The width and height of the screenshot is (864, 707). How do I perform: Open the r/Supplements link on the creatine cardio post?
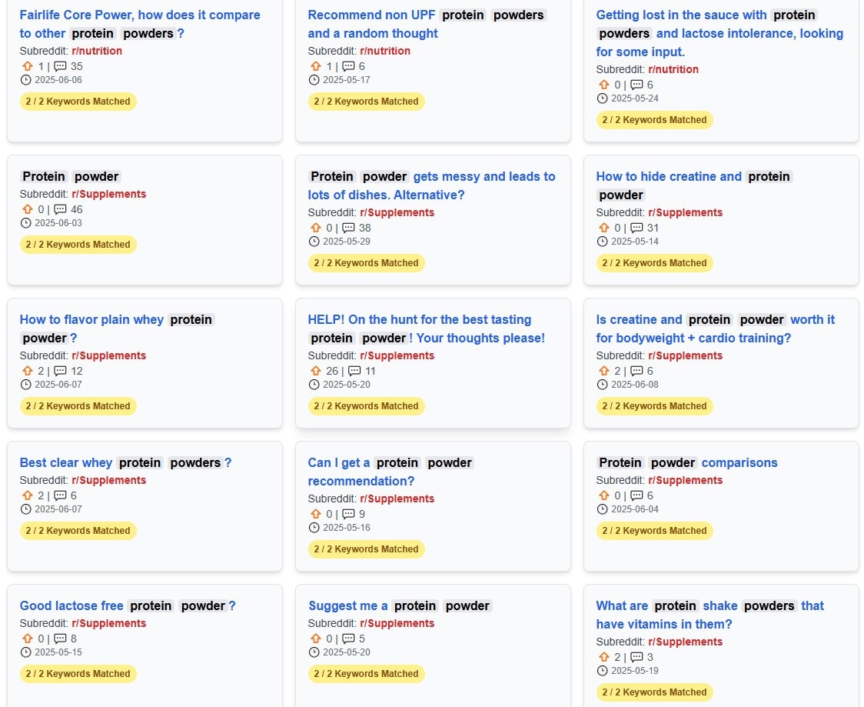click(x=685, y=355)
